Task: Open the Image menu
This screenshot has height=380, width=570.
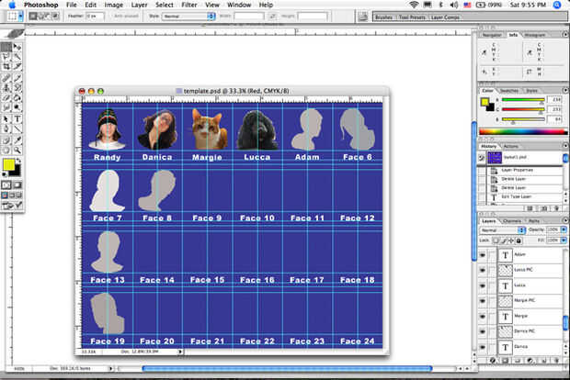Action: [114, 5]
